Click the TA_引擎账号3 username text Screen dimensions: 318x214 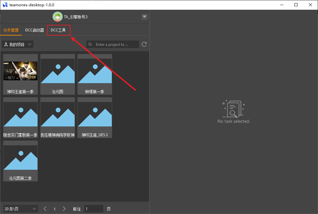(x=76, y=17)
